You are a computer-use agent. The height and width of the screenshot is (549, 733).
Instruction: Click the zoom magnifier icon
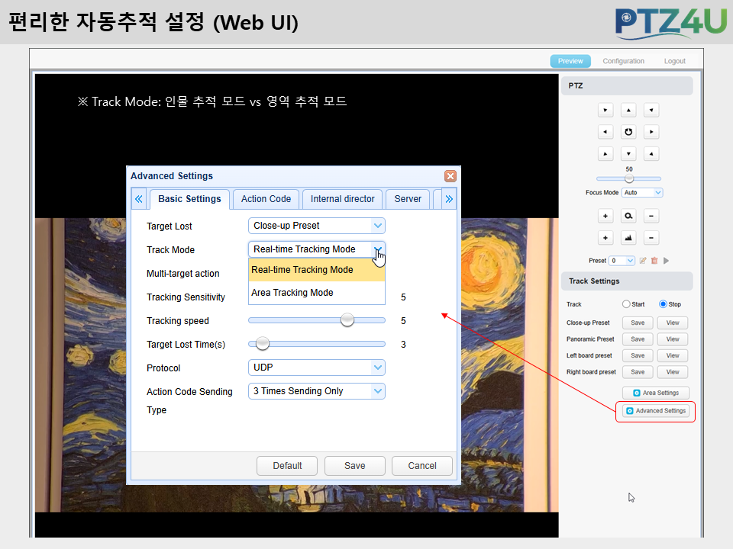coord(628,216)
